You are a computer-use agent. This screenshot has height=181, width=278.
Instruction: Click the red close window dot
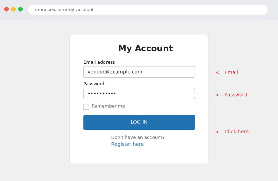point(6,9)
